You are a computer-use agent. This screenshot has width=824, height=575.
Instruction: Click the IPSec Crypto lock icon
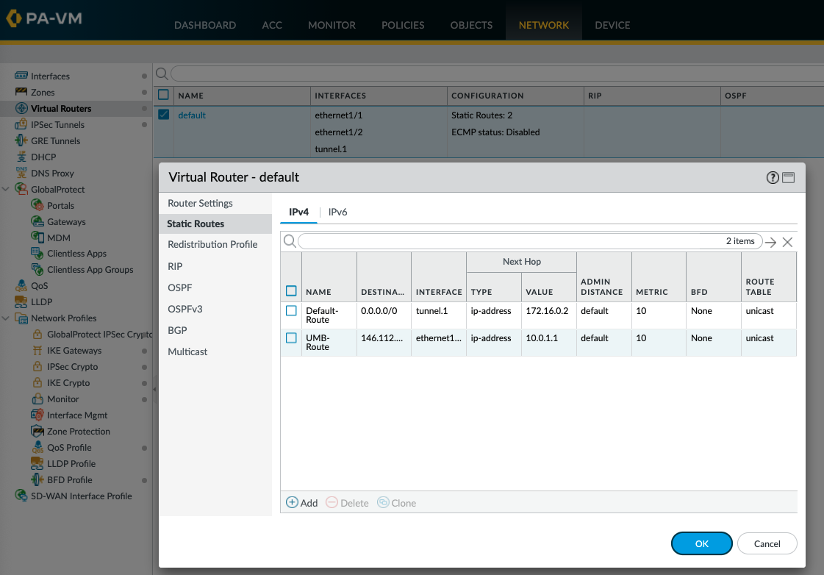(x=37, y=366)
